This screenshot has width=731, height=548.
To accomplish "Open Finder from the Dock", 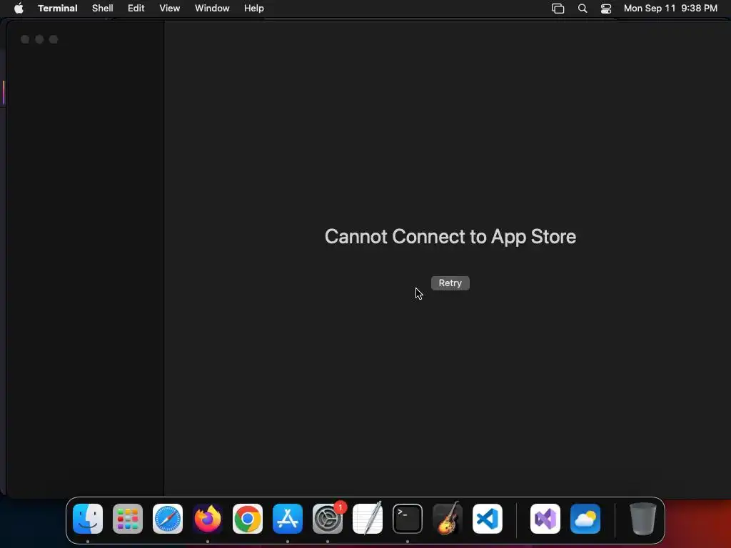I will point(88,519).
